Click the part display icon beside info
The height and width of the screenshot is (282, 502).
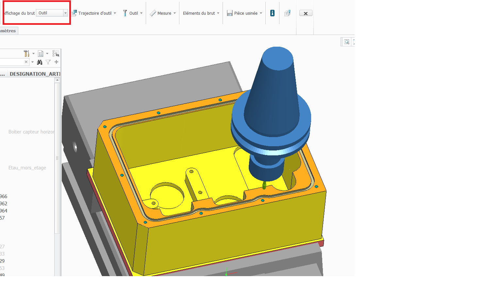coord(287,13)
